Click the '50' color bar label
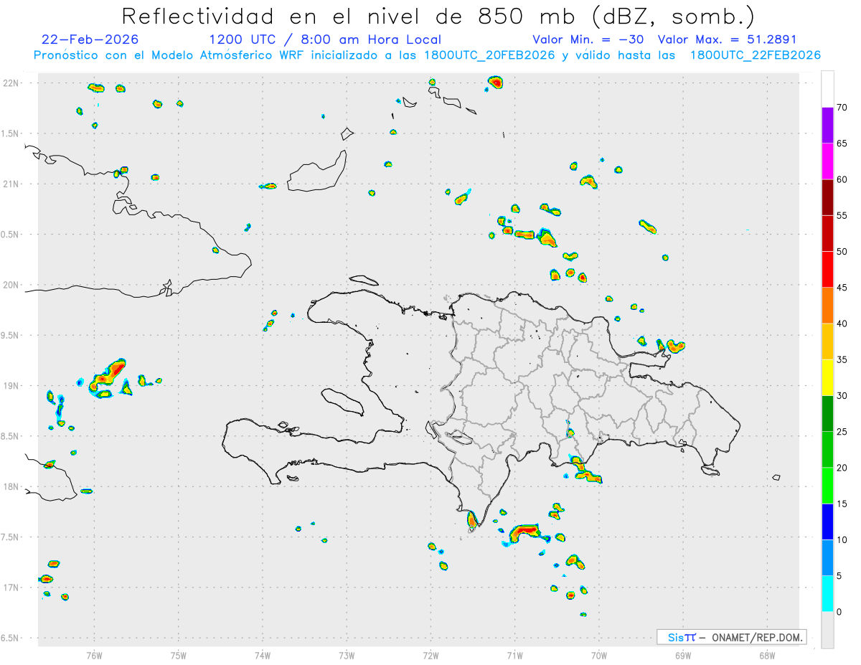 click(x=842, y=252)
